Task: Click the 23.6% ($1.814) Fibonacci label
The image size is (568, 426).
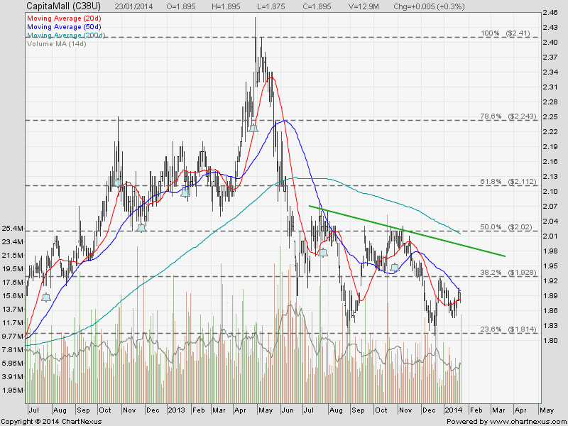Action: 508,329
